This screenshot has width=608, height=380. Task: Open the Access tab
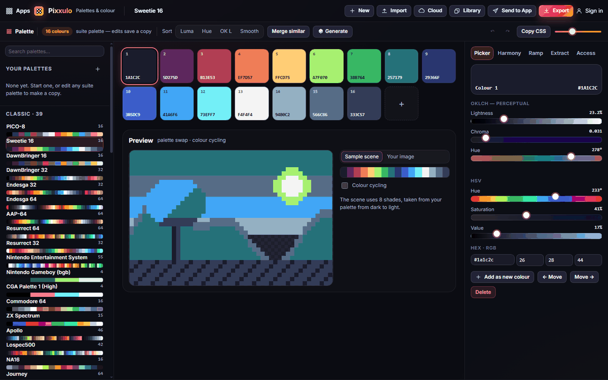586,53
